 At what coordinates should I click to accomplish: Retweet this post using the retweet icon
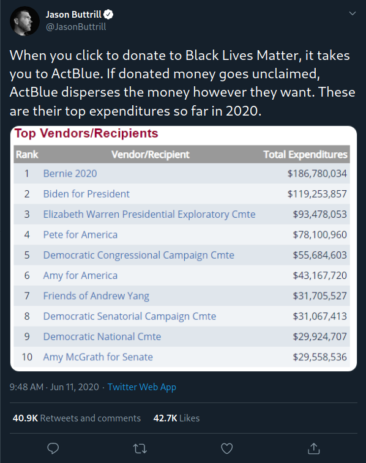point(140,448)
